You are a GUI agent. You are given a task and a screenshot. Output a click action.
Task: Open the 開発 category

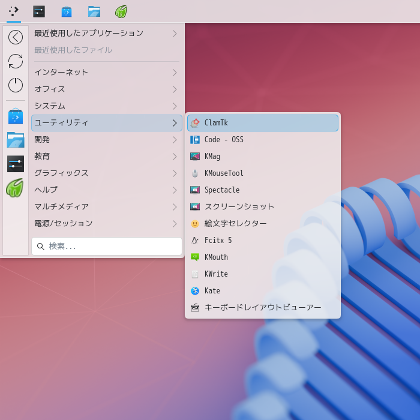[x=107, y=140]
